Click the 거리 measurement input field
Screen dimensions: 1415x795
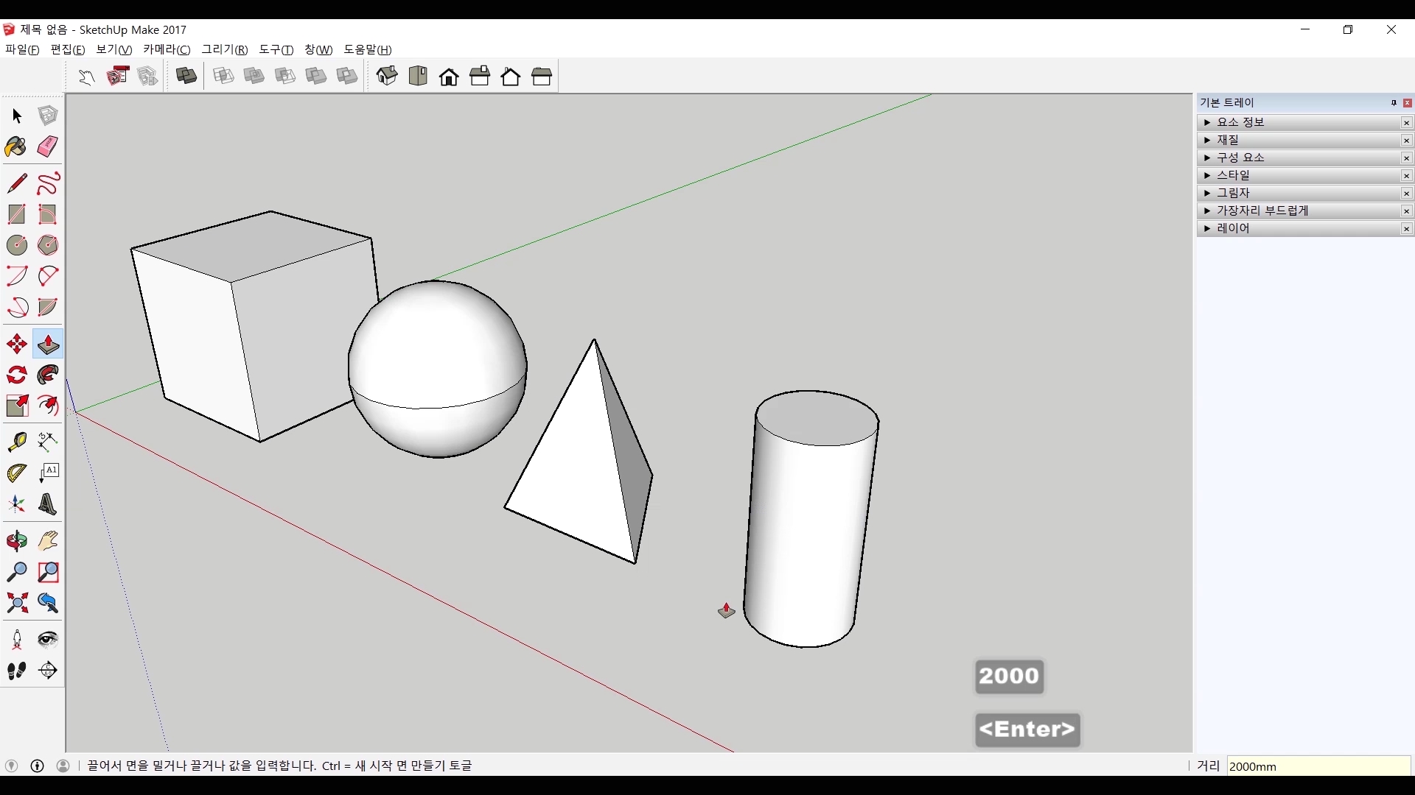pyautogui.click(x=1318, y=766)
